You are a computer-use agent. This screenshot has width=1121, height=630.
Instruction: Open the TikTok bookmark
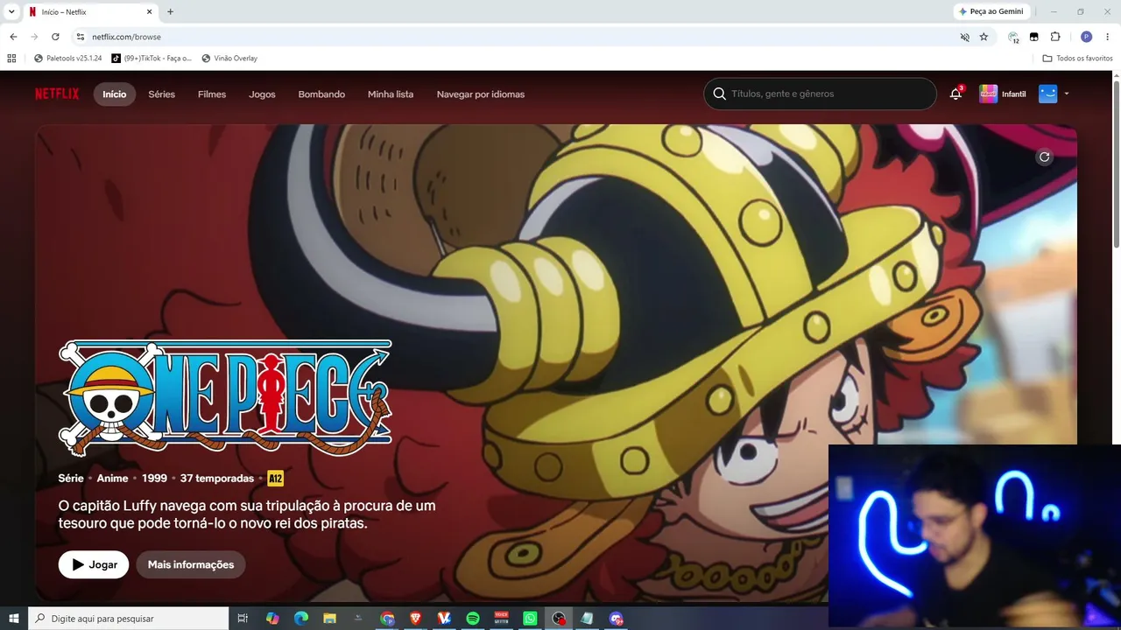tap(152, 58)
